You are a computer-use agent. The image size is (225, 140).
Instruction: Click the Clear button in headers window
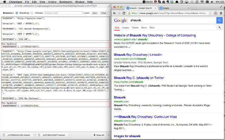103,13
